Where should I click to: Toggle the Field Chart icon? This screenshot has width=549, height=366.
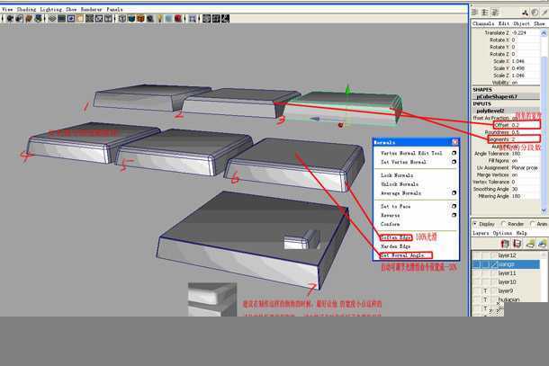[x=80, y=18]
